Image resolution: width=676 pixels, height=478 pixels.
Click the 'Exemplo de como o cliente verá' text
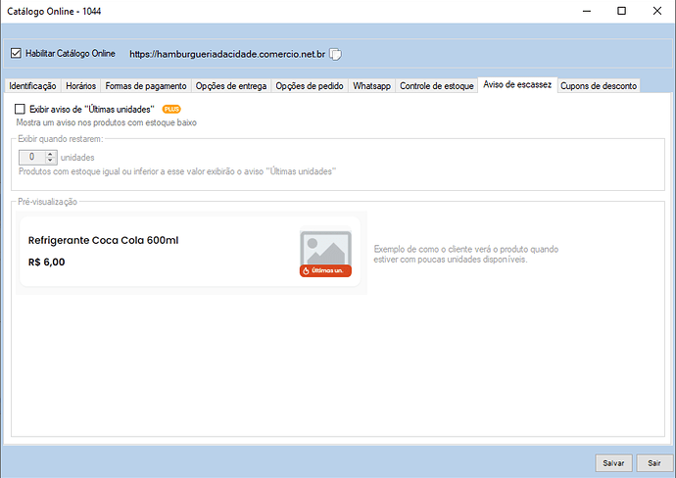point(466,255)
